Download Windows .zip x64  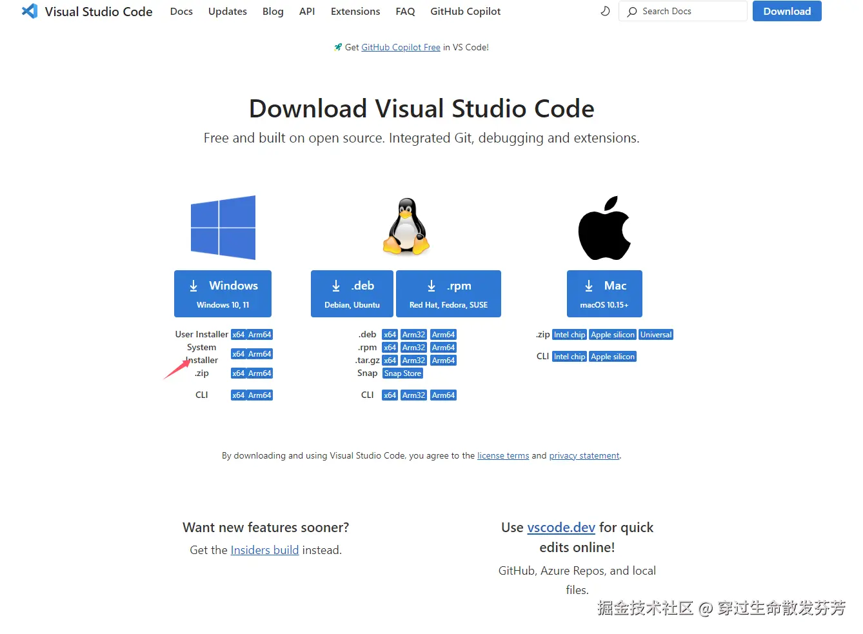pos(238,373)
